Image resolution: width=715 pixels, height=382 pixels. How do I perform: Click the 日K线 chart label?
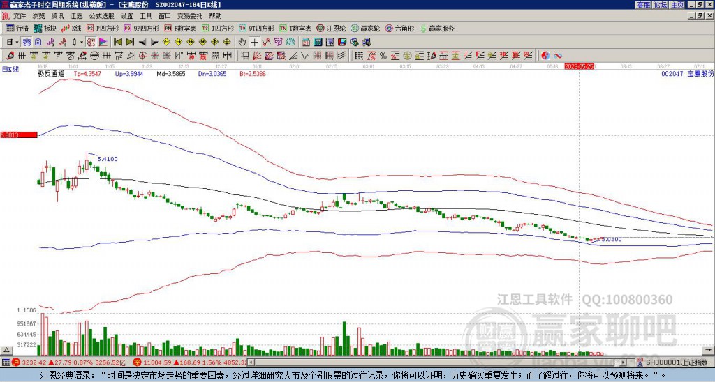10,69
